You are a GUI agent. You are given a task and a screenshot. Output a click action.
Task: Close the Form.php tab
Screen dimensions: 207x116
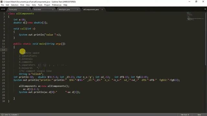[x=28, y=10]
